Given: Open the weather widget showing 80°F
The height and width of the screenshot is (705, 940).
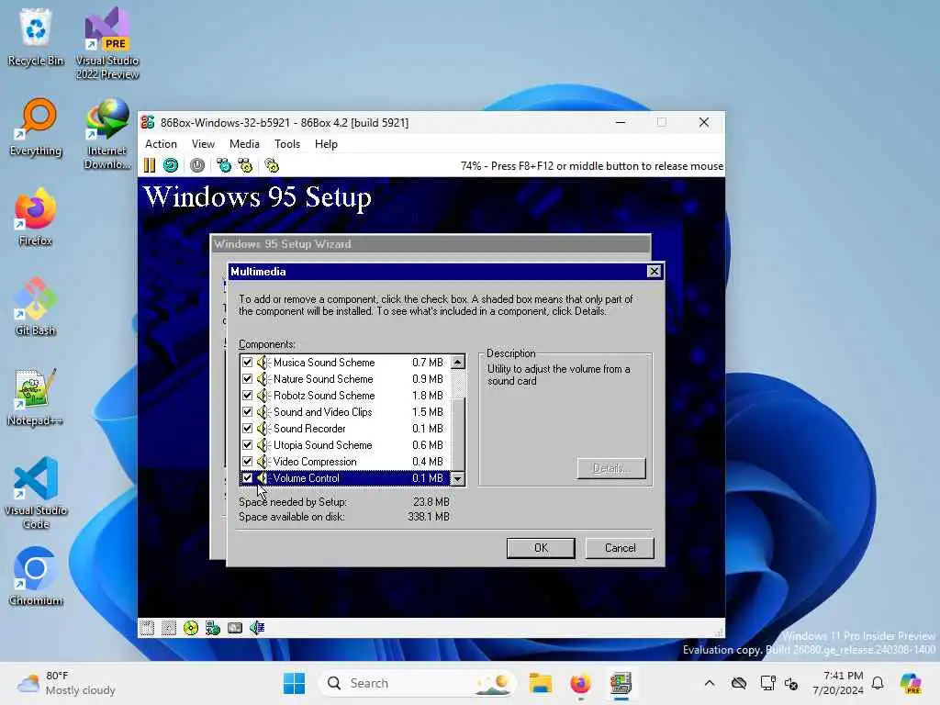Looking at the screenshot, I should point(66,683).
